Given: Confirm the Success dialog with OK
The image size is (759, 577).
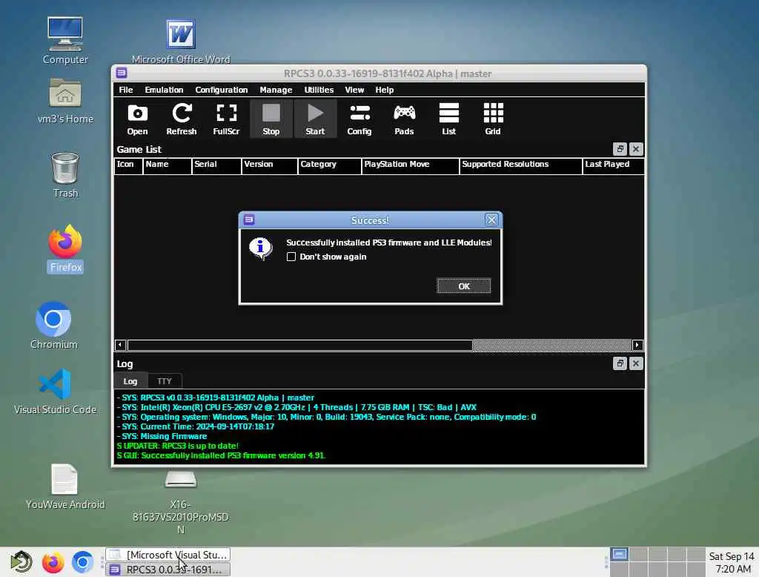Looking at the screenshot, I should [464, 286].
